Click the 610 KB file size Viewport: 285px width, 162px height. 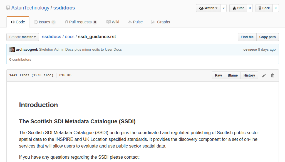point(65,75)
